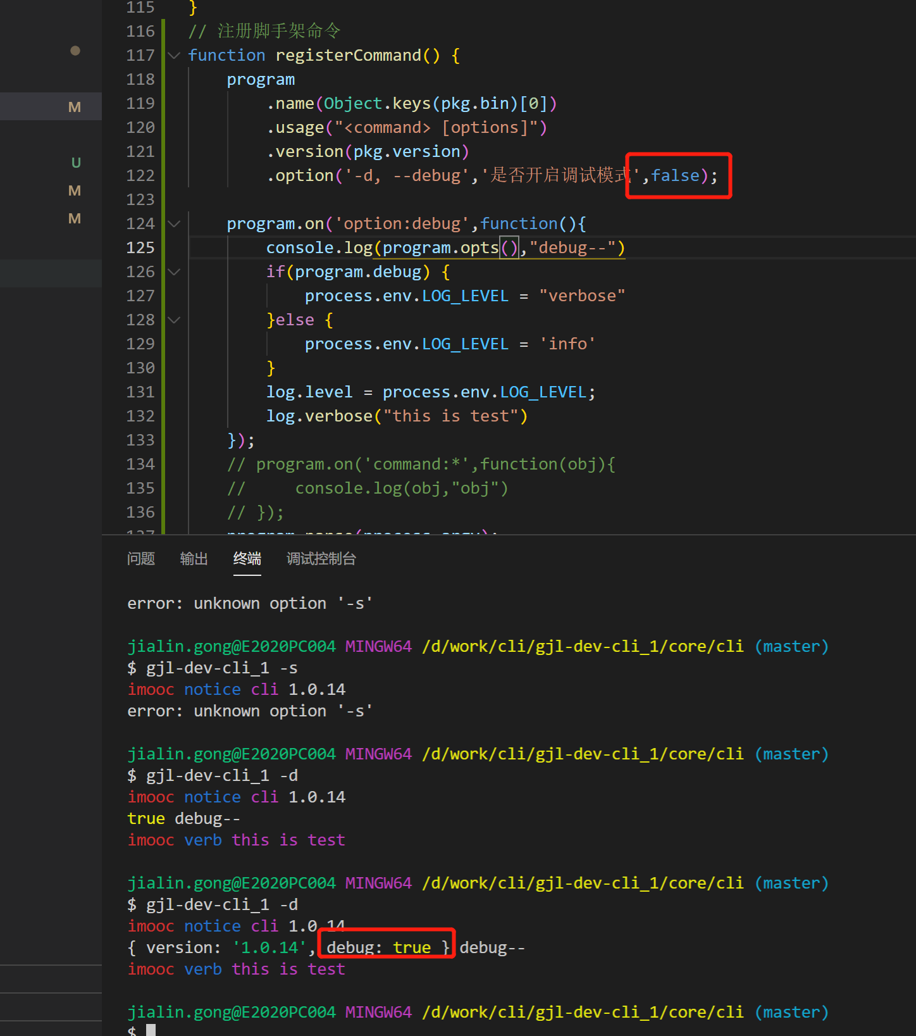Click the 'false' value in the option call
This screenshot has height=1036, width=916.
coord(676,176)
